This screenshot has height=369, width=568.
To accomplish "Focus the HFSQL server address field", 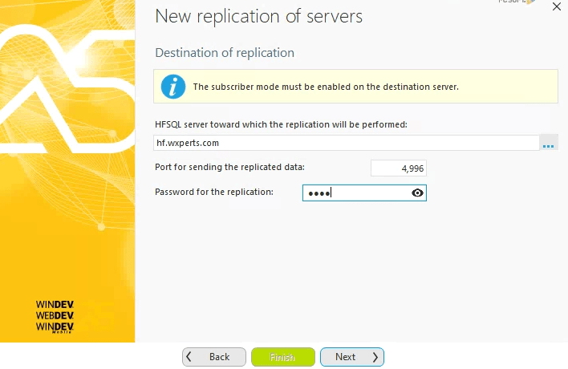I will click(x=345, y=143).
